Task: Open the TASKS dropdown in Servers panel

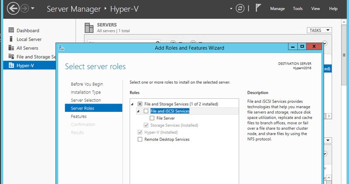Action: [x=319, y=30]
